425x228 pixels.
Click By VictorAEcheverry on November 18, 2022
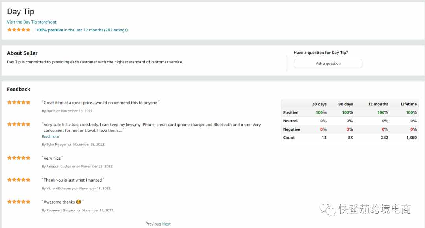tap(76, 188)
